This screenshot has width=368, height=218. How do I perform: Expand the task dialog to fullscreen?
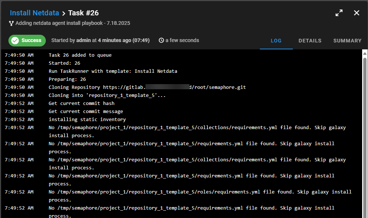tap(339, 13)
